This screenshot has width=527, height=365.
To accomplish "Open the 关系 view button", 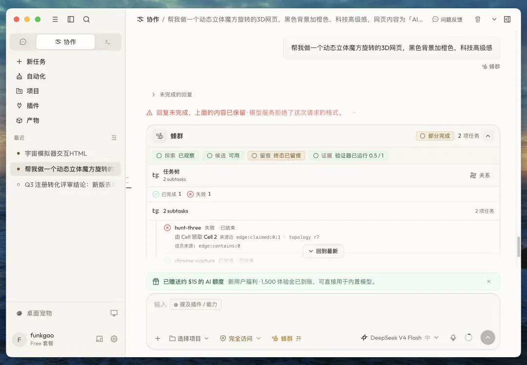I will click(480, 175).
